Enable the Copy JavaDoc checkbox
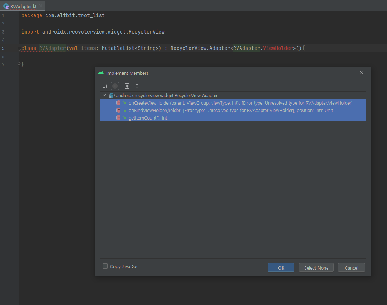 point(105,266)
